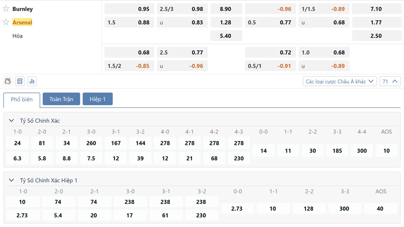Collapse the 'Tỷ Số Chính Xác Hiệp 1' section
The height and width of the screenshot is (227, 404).
pos(12,180)
